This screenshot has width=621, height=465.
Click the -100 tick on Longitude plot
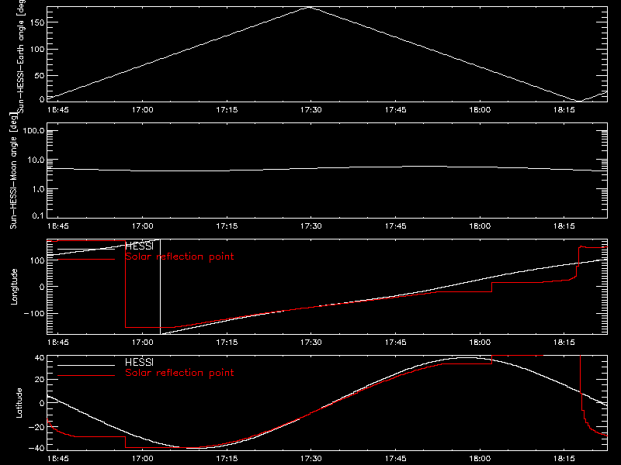point(34,313)
